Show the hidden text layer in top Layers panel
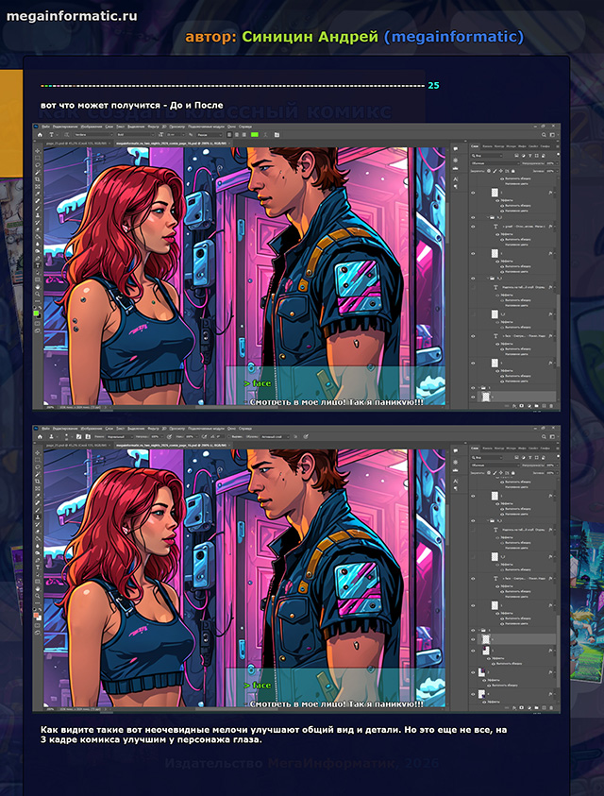604x796 pixels. [473, 287]
